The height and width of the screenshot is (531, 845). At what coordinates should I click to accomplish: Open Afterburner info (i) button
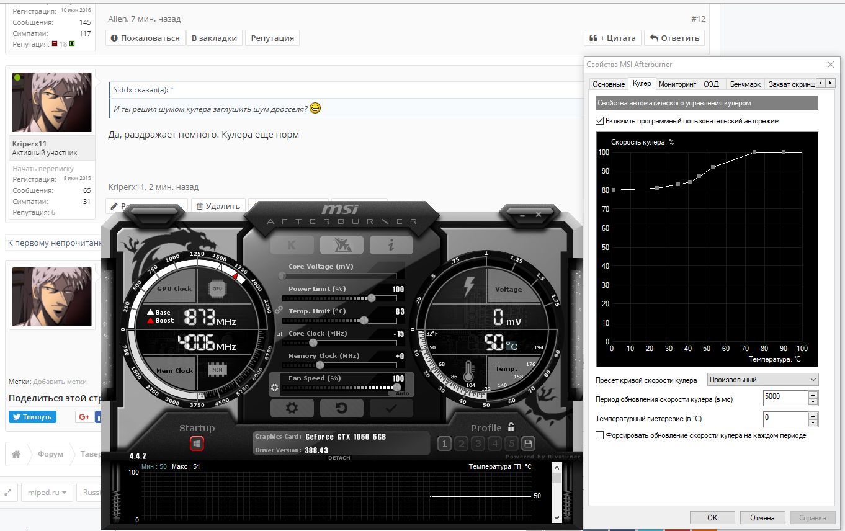391,245
